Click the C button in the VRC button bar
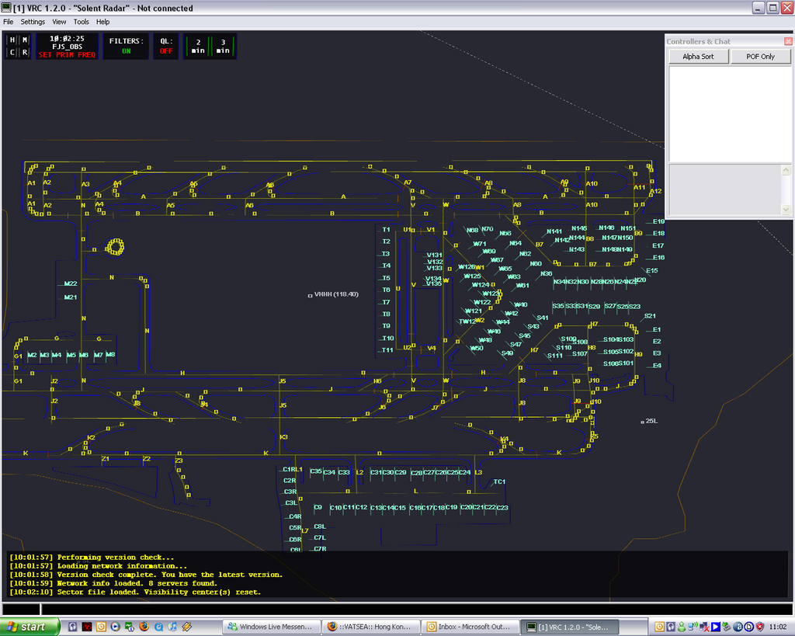This screenshot has height=636, width=795. point(12,53)
